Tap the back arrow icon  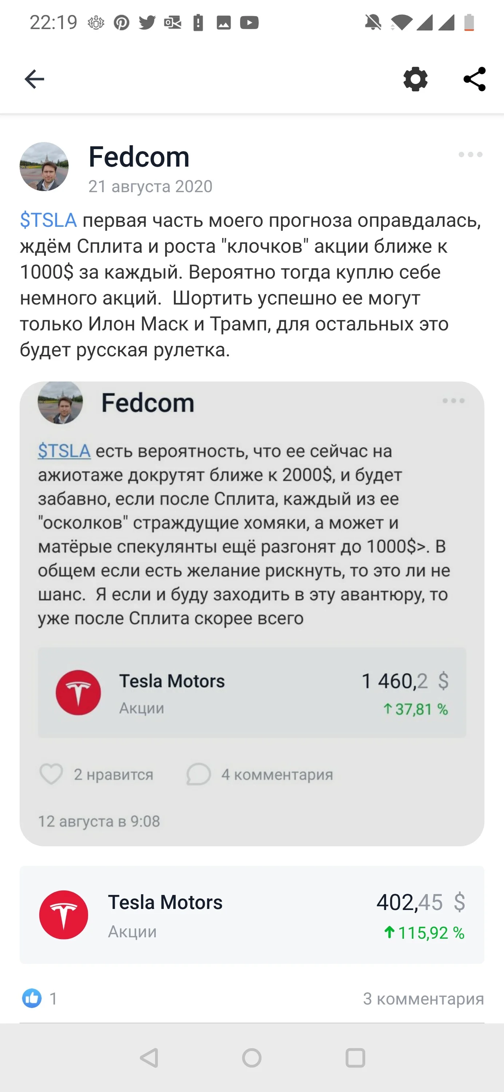click(x=34, y=79)
